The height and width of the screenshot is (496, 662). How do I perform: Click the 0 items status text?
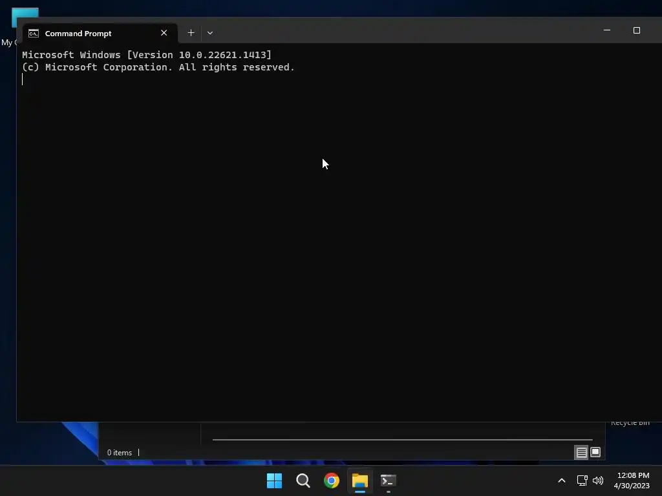pos(120,453)
